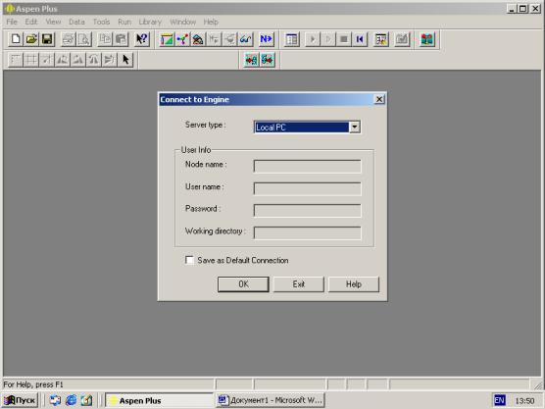Screen dimensions: 545x409
Task: Click the dialog Help button
Action: [354, 284]
